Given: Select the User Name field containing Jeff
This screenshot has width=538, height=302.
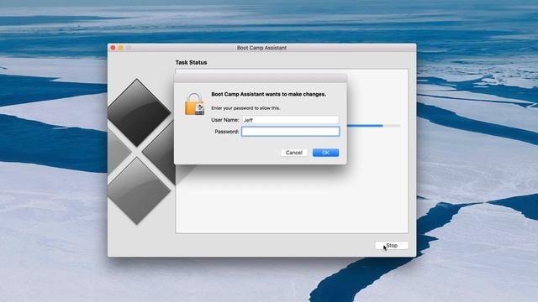Looking at the screenshot, I should [x=290, y=120].
